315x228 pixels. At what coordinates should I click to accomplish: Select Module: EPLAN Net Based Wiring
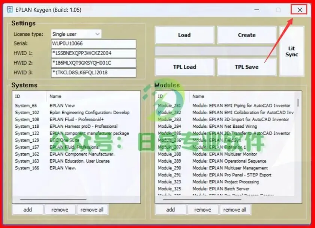(x=225, y=126)
